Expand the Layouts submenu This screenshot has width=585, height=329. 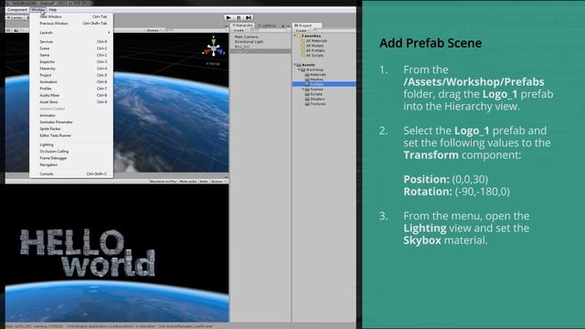click(71, 33)
